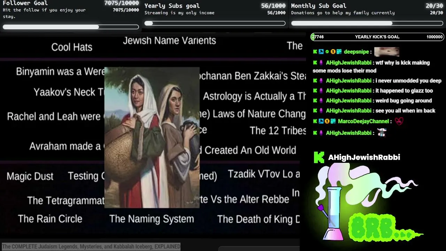Click the heart emote in MarcoDeejayChannel's message
Viewport: 446px width, 251px height.
click(x=399, y=121)
